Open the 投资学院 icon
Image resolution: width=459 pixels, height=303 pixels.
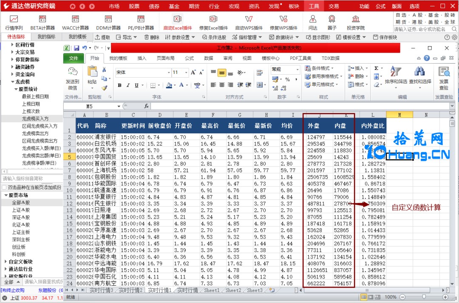[x=356, y=22]
